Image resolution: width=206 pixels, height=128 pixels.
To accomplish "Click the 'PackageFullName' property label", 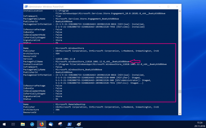I will click(33, 61).
